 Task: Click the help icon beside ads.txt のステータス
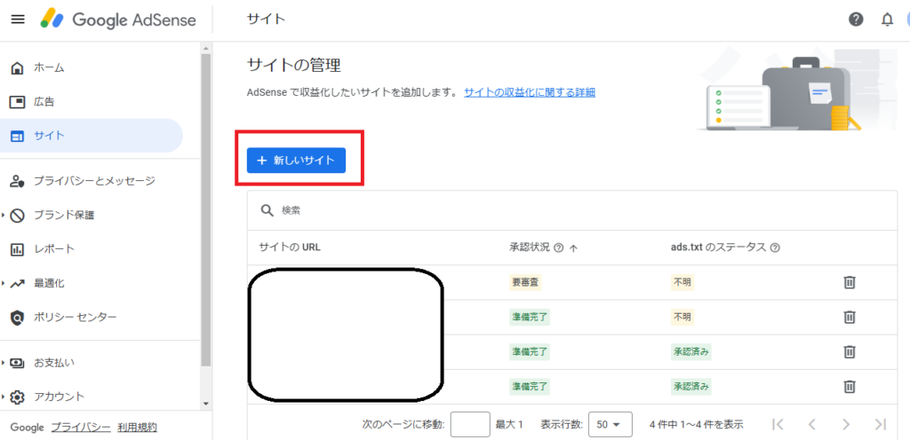[775, 248]
